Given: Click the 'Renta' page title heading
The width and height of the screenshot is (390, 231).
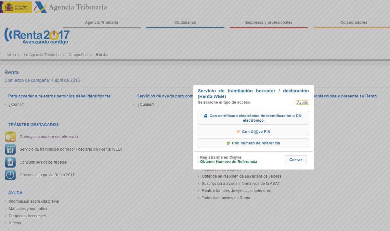Looking at the screenshot, I should click(x=12, y=72).
